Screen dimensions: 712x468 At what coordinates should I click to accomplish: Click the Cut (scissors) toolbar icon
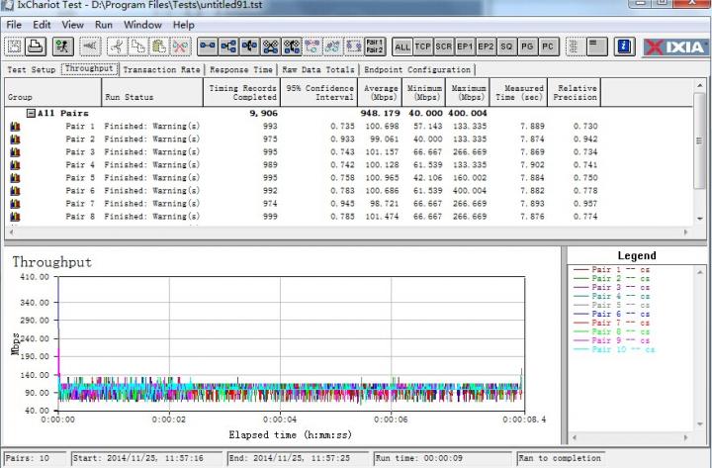(117, 47)
